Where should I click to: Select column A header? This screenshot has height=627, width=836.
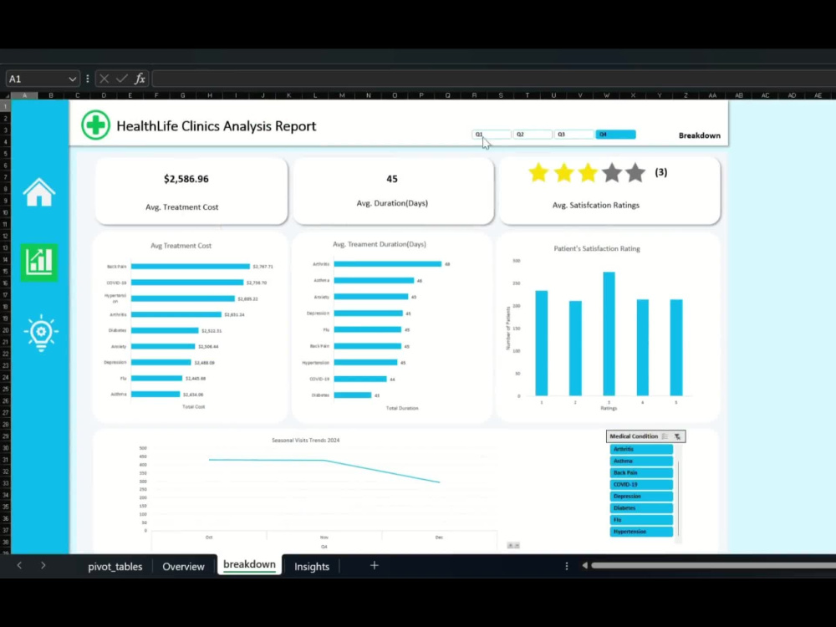point(24,95)
